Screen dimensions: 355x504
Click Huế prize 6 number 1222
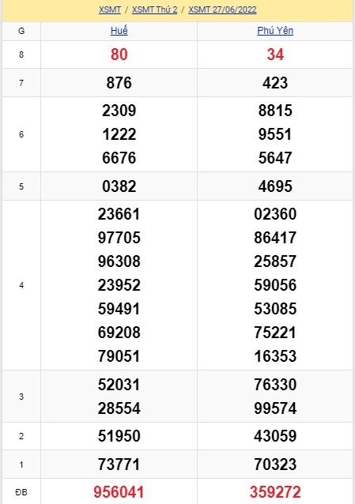(x=119, y=134)
